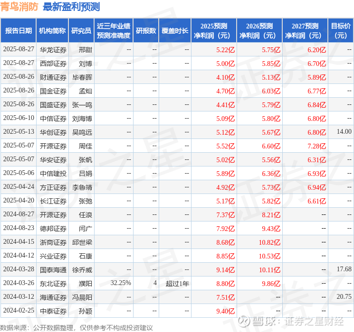This screenshot has width=354, height=332.
Task: Click analyst name 张一鸣
Action: [x=82, y=105]
